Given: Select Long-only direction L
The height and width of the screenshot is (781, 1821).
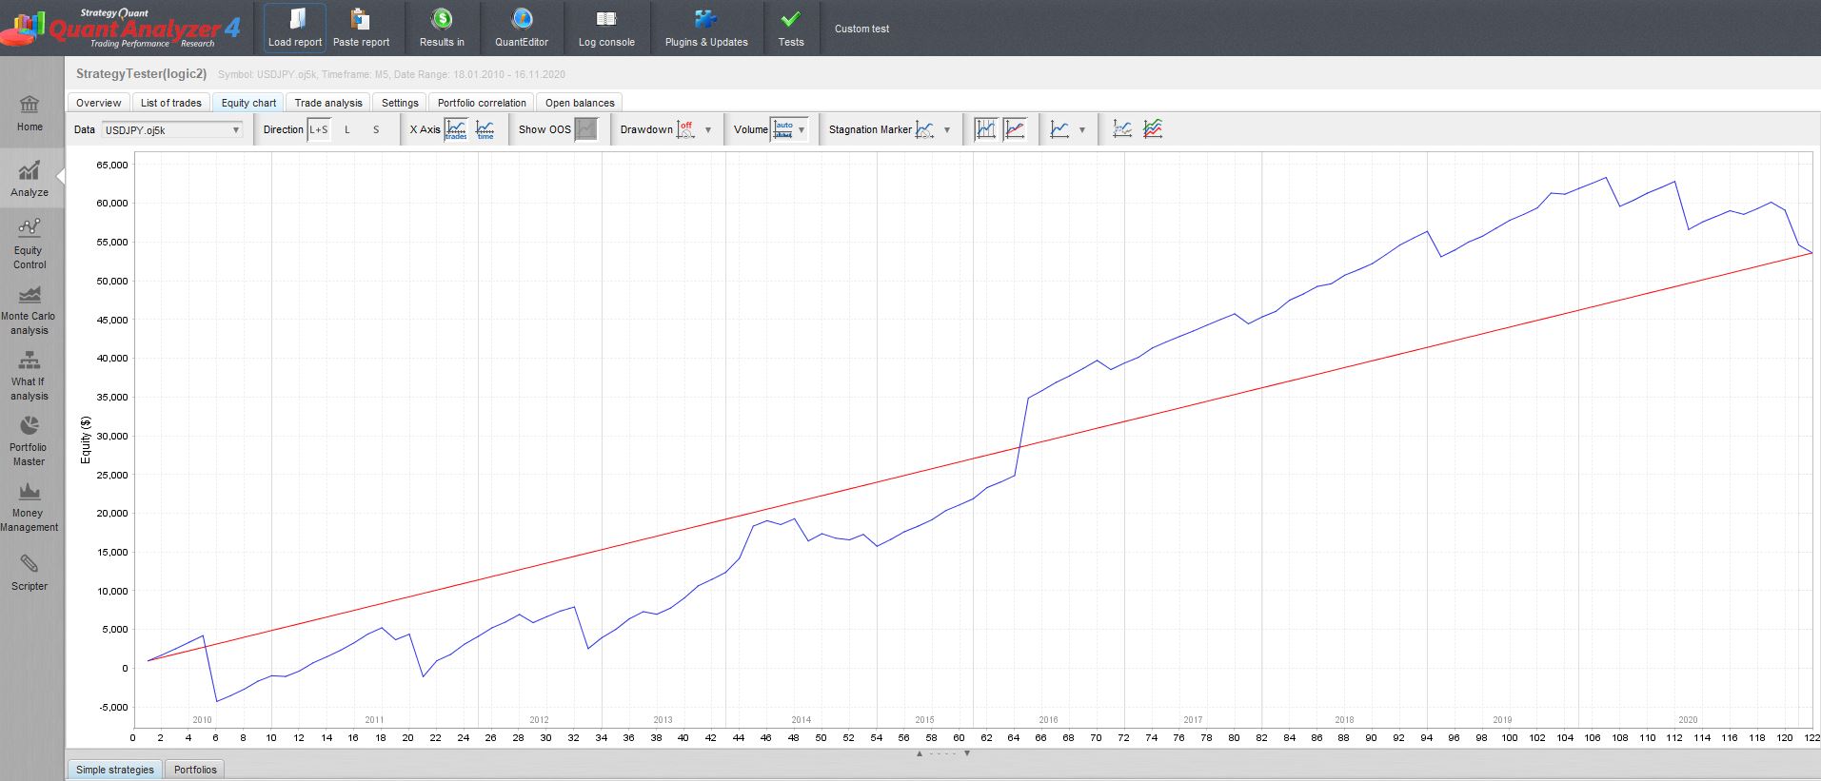Looking at the screenshot, I should coord(347,129).
